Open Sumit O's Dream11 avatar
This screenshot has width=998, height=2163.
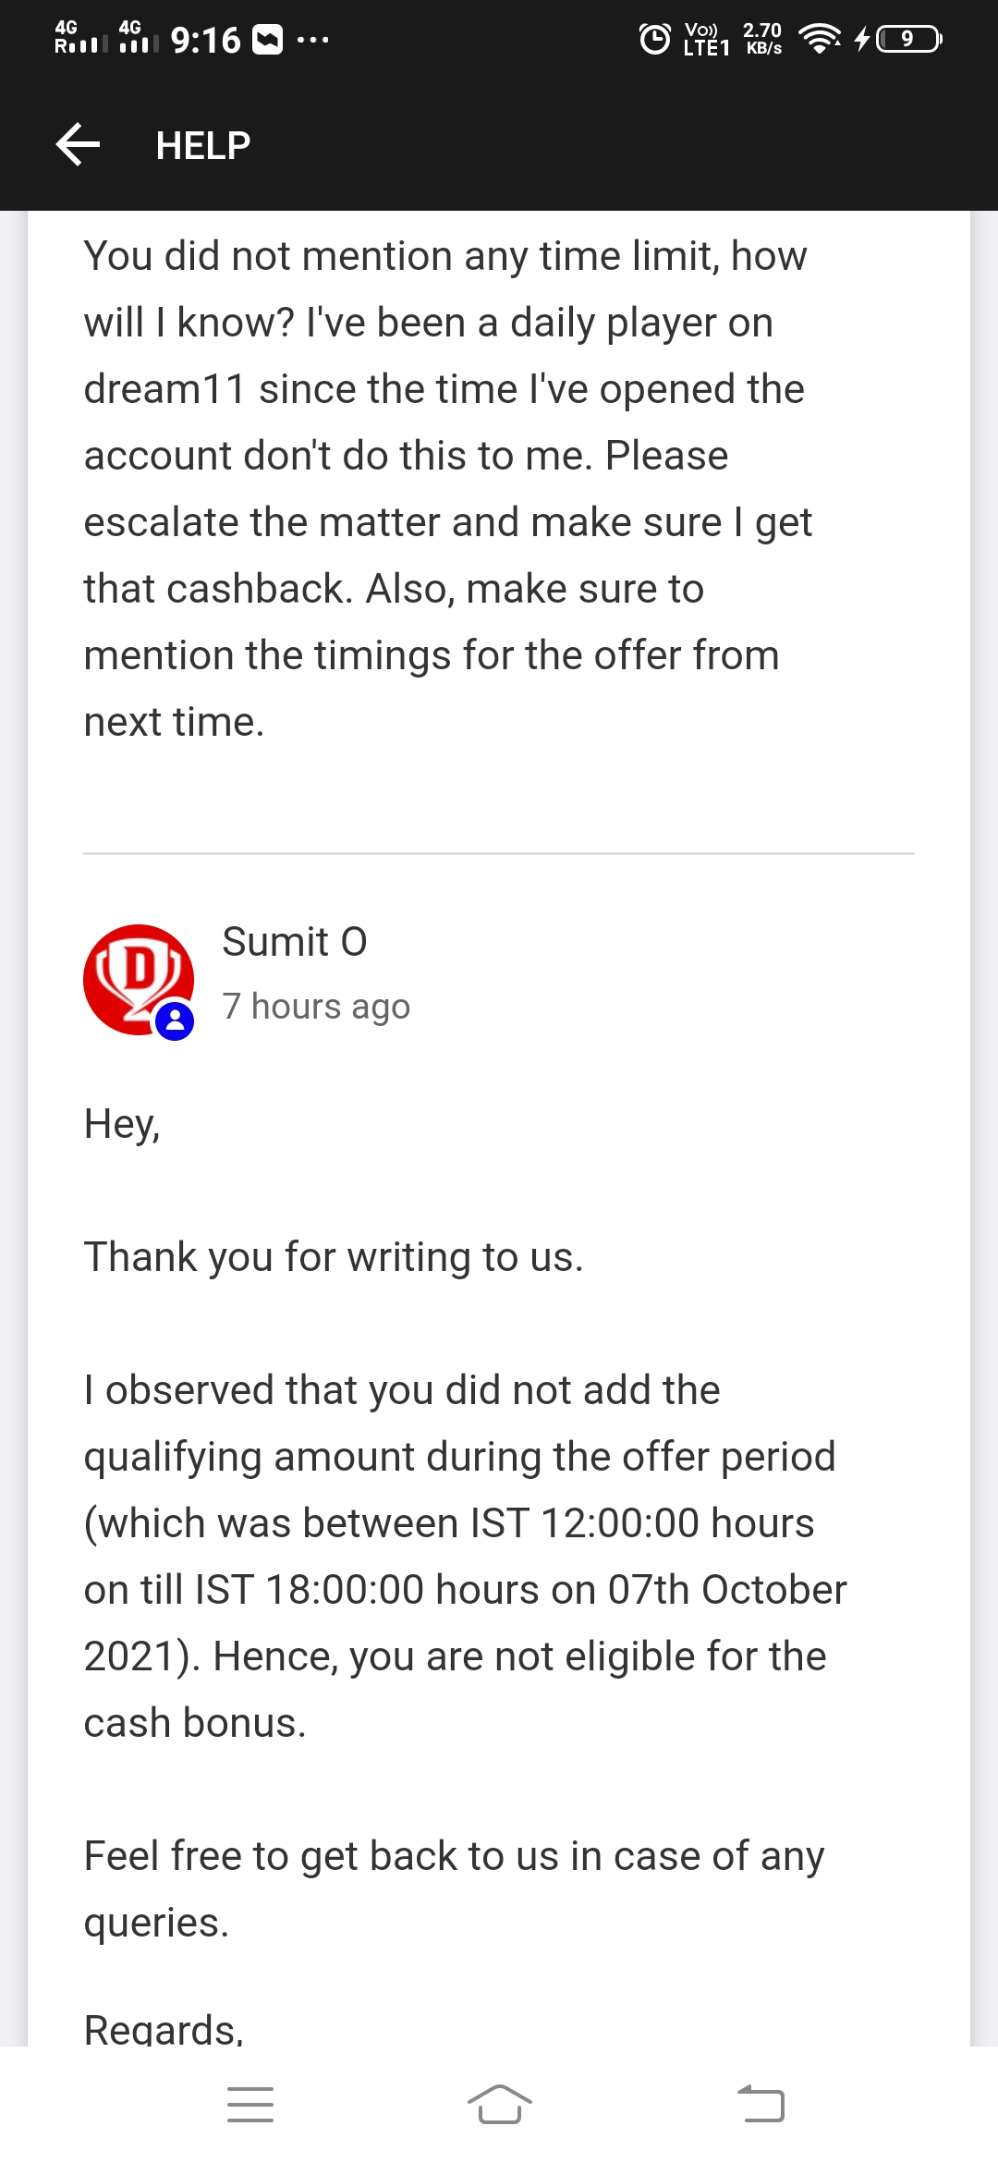tap(139, 980)
